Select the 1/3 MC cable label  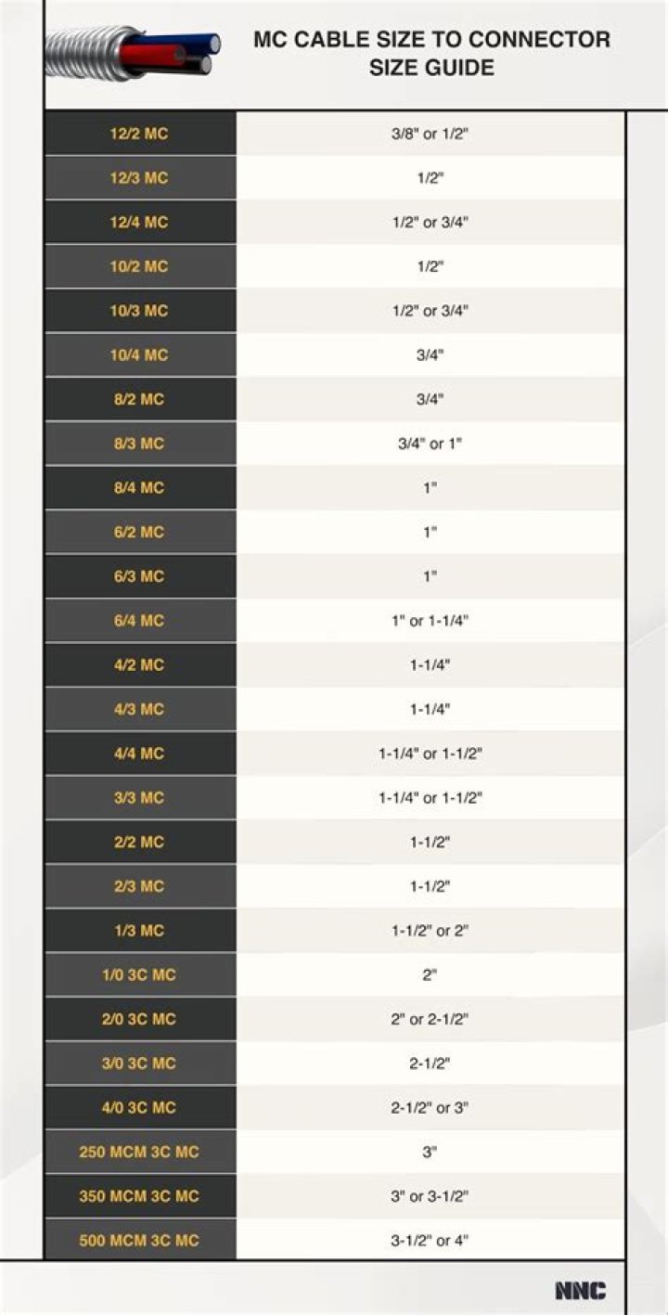coord(139,931)
